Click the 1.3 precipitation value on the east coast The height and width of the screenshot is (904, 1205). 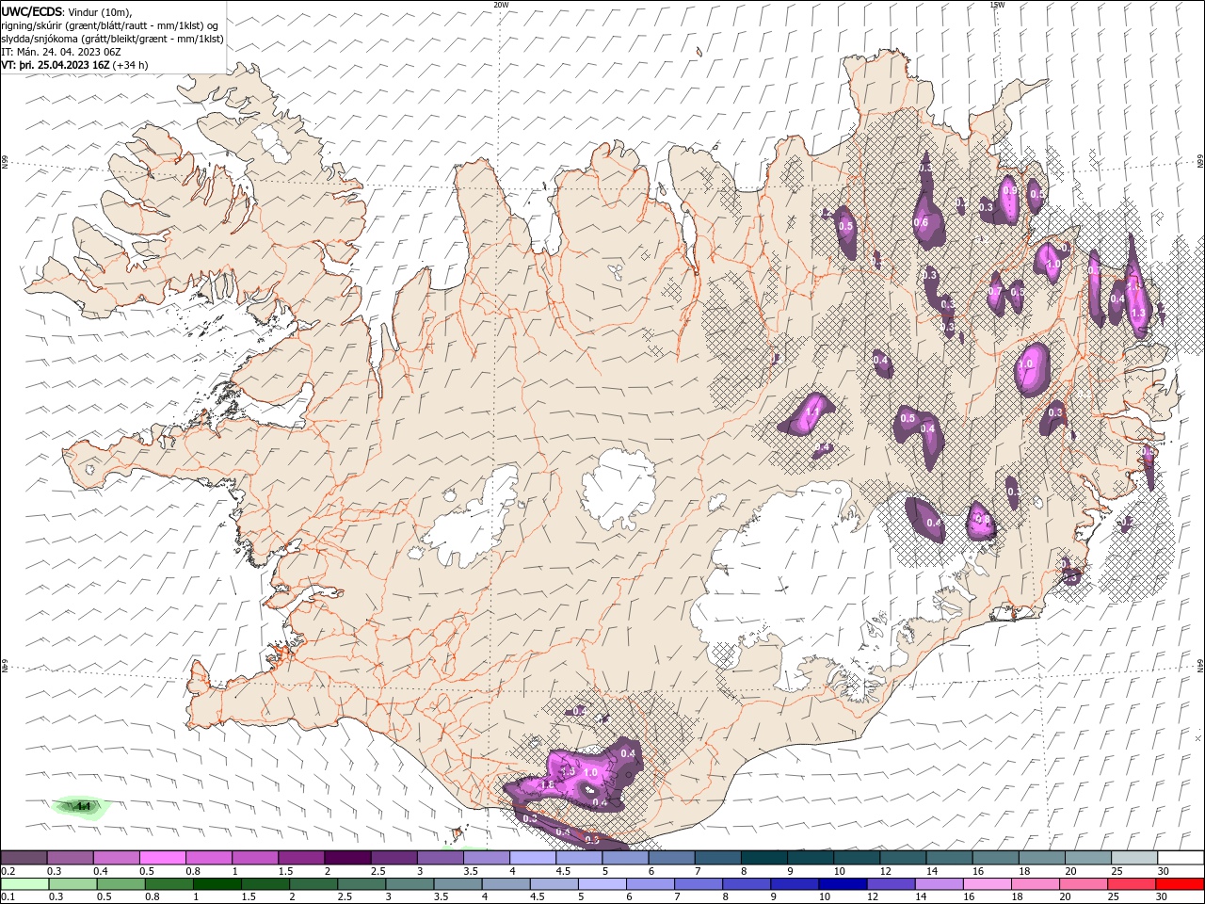[x=1137, y=314]
